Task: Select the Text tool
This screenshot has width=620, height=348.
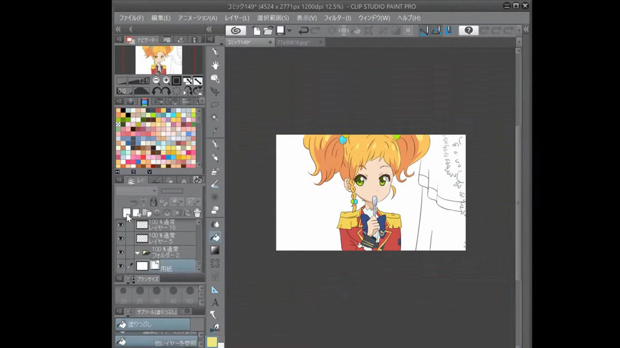Action: (x=215, y=302)
